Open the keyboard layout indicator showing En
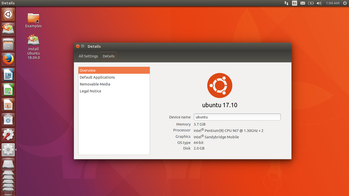This screenshot has width=349, height=196. [x=294, y=3]
